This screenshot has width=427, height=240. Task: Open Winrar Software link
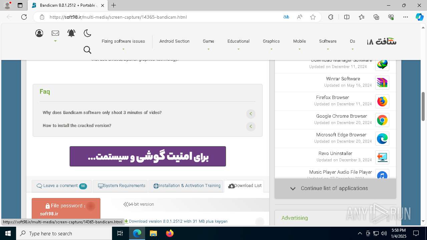pos(343,79)
